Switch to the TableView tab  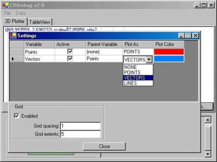[x=40, y=22]
